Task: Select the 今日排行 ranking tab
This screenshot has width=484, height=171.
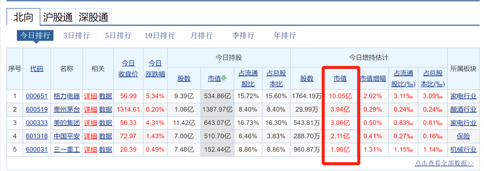Action: pos(35,35)
